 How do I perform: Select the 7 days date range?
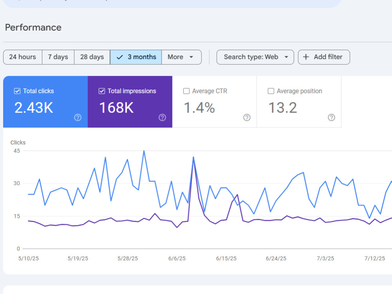(x=58, y=57)
